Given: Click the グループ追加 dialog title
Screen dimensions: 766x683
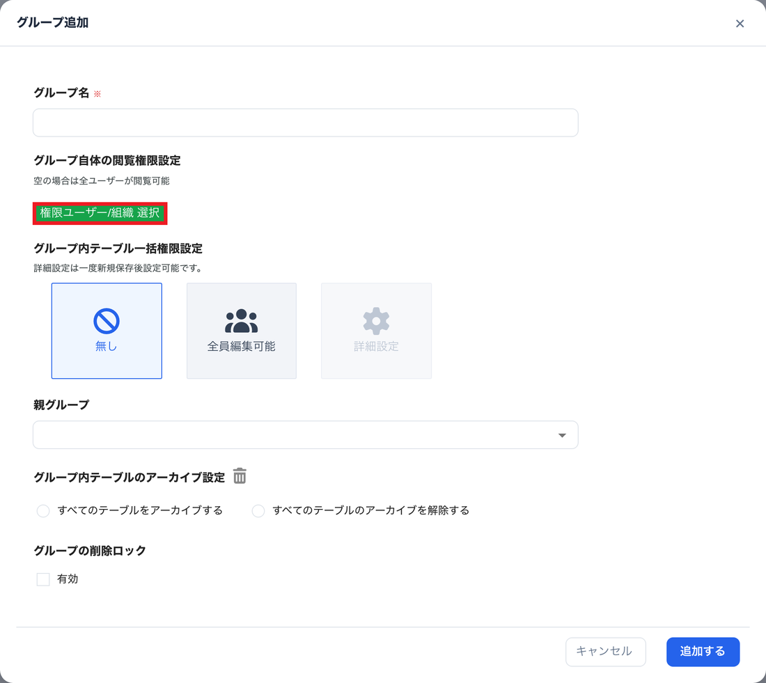Looking at the screenshot, I should click(x=52, y=22).
